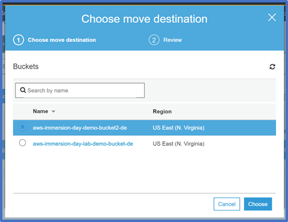Click the search magnifier icon

[x=23, y=90]
